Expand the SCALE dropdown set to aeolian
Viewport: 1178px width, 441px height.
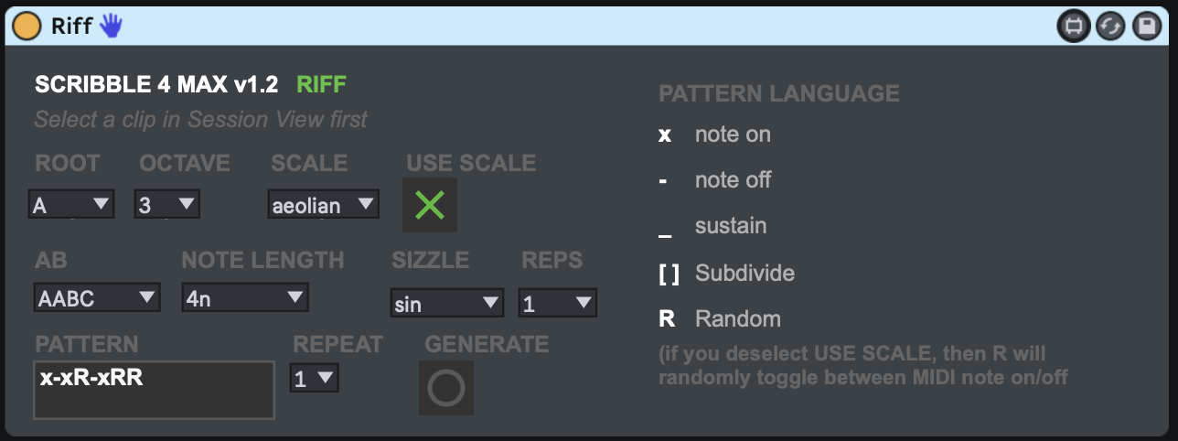pos(323,205)
